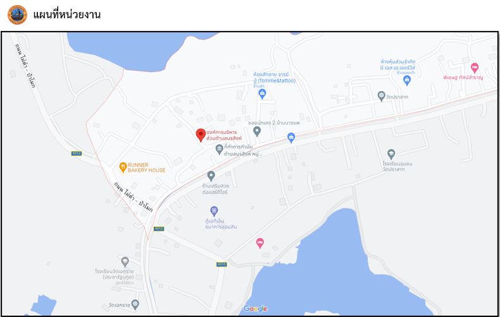Click the 4012 road sign near RUNNER BAKERY
The width and height of the screenshot is (500, 317).
77,153
